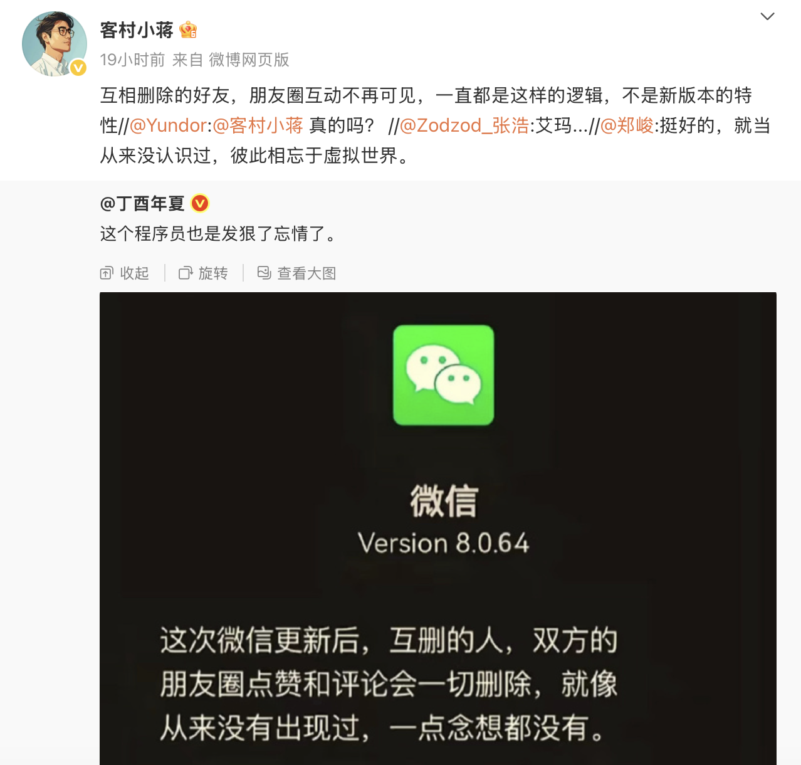Viewport: 801px width, 765px height.
Task: Click the 微博网页版 source link
Action: coord(249,60)
